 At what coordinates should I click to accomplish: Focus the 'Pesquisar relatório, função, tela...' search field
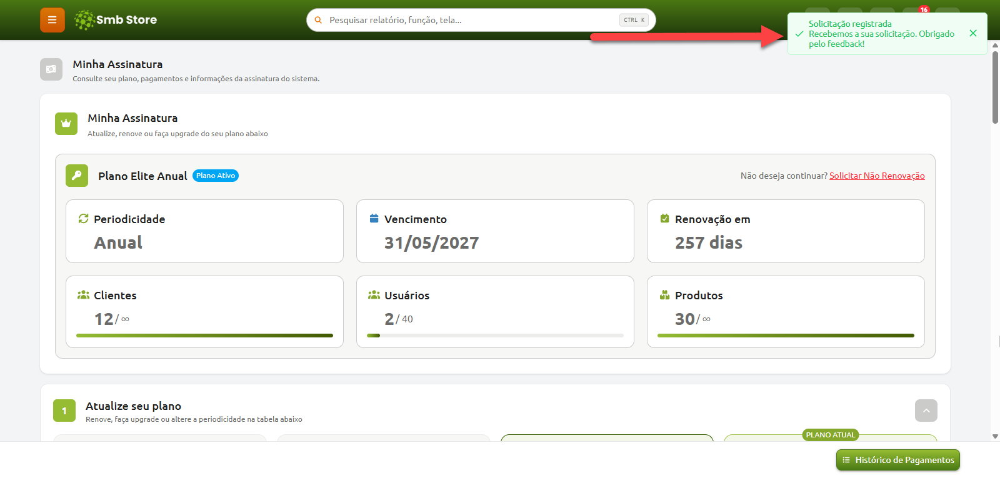click(481, 20)
